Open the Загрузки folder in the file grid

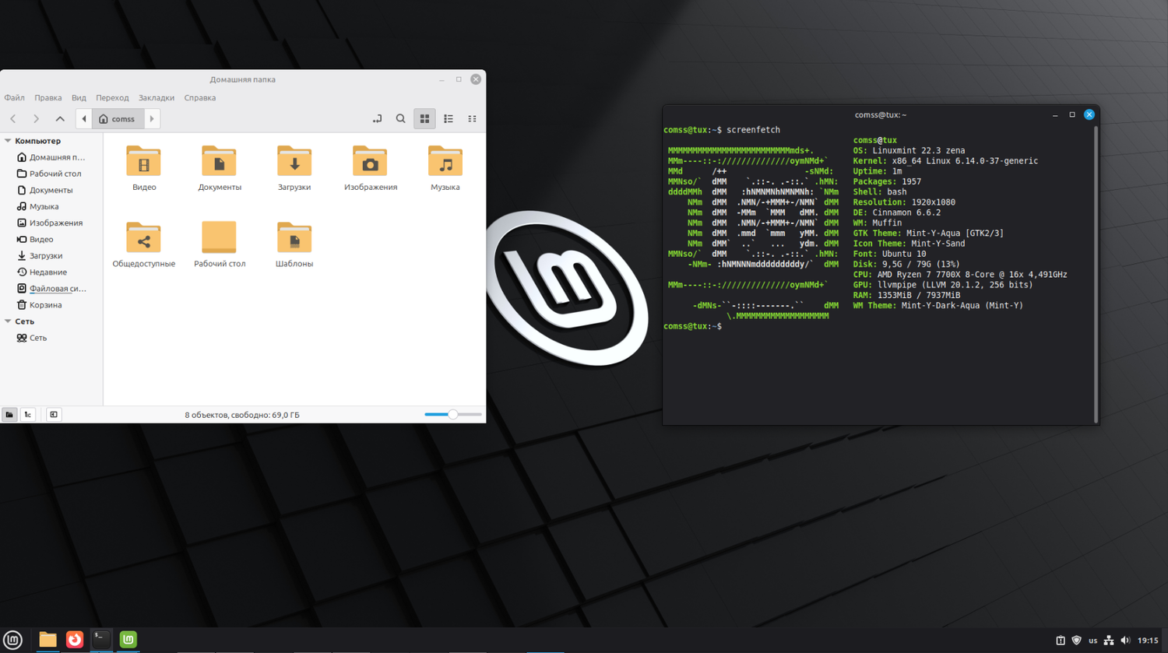click(294, 162)
